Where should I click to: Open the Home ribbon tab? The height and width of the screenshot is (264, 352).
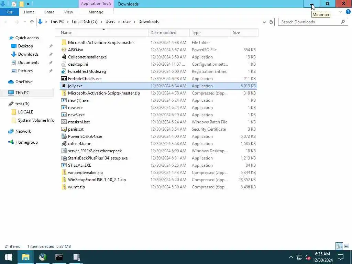click(29, 12)
